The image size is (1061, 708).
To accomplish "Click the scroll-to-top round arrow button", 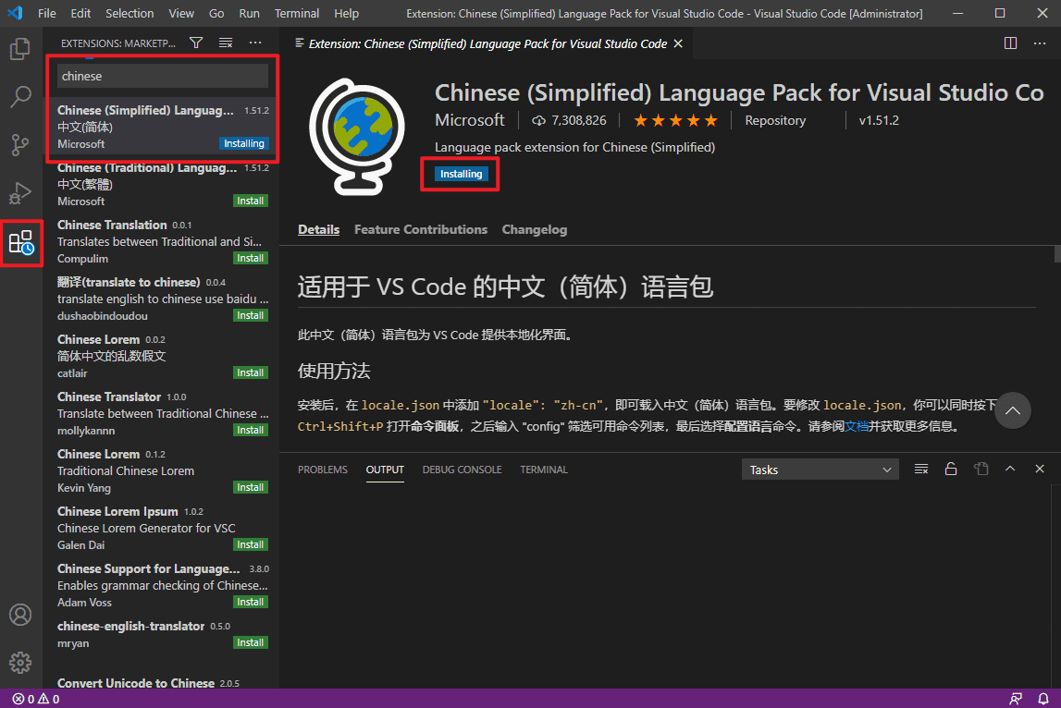I will point(1012,410).
